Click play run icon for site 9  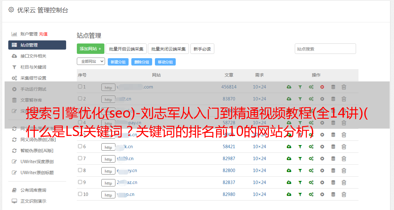[x=322, y=182]
